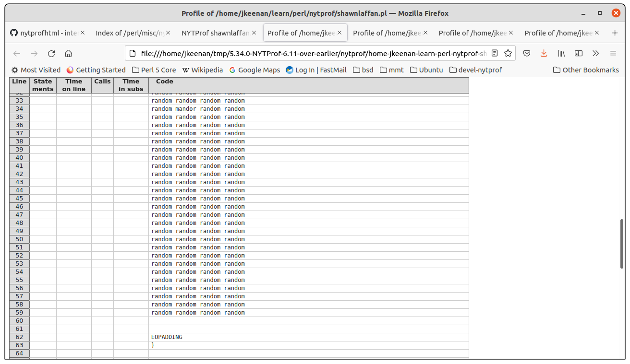Expand the toolbar overflow chevron
630x364 pixels.
pyautogui.click(x=596, y=53)
